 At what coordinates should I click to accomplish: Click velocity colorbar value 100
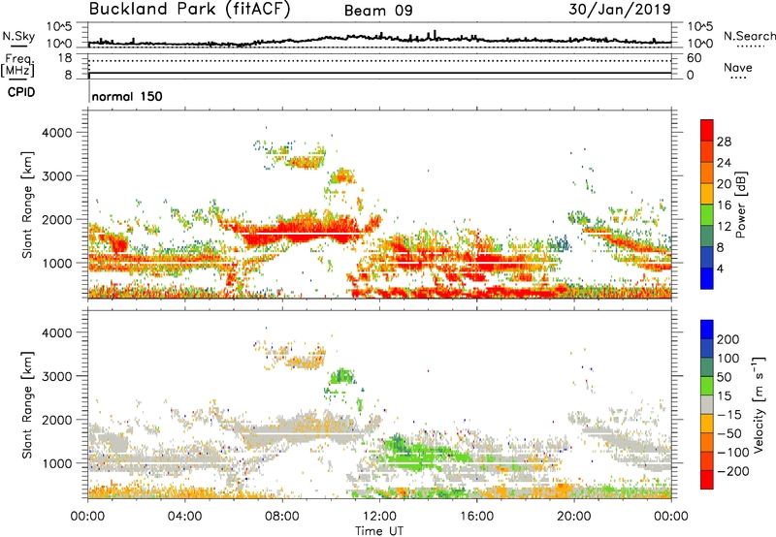click(x=728, y=358)
